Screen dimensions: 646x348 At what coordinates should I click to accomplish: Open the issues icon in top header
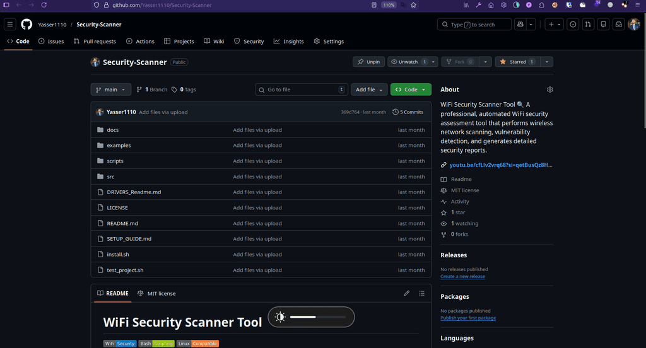coord(573,25)
